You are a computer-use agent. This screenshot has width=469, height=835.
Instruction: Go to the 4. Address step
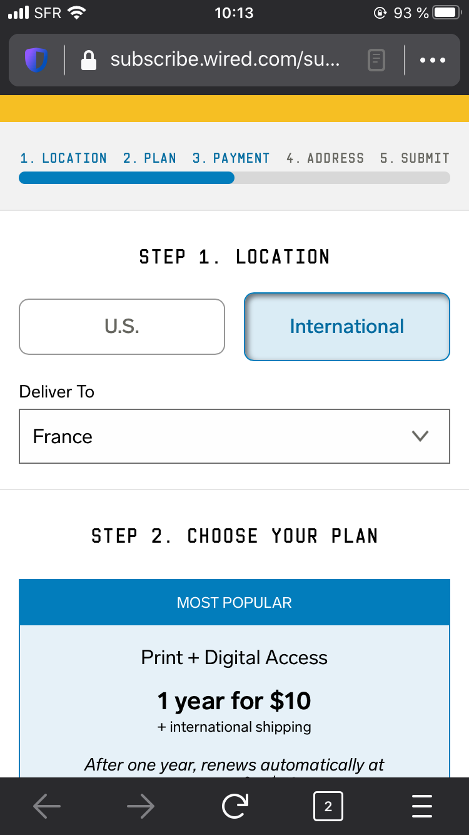point(325,158)
